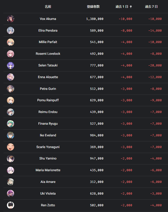Click Ren Zotto's black and white avatar
The height and width of the screenshot is (212, 168).
coord(11,205)
